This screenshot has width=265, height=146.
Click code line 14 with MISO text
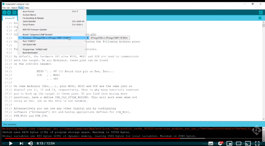coord(61,71)
